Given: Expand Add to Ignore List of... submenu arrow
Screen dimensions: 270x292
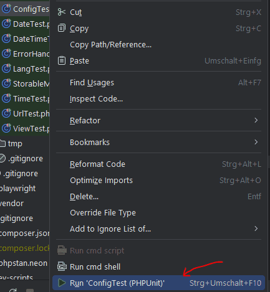Looking at the screenshot, I should tap(256, 228).
